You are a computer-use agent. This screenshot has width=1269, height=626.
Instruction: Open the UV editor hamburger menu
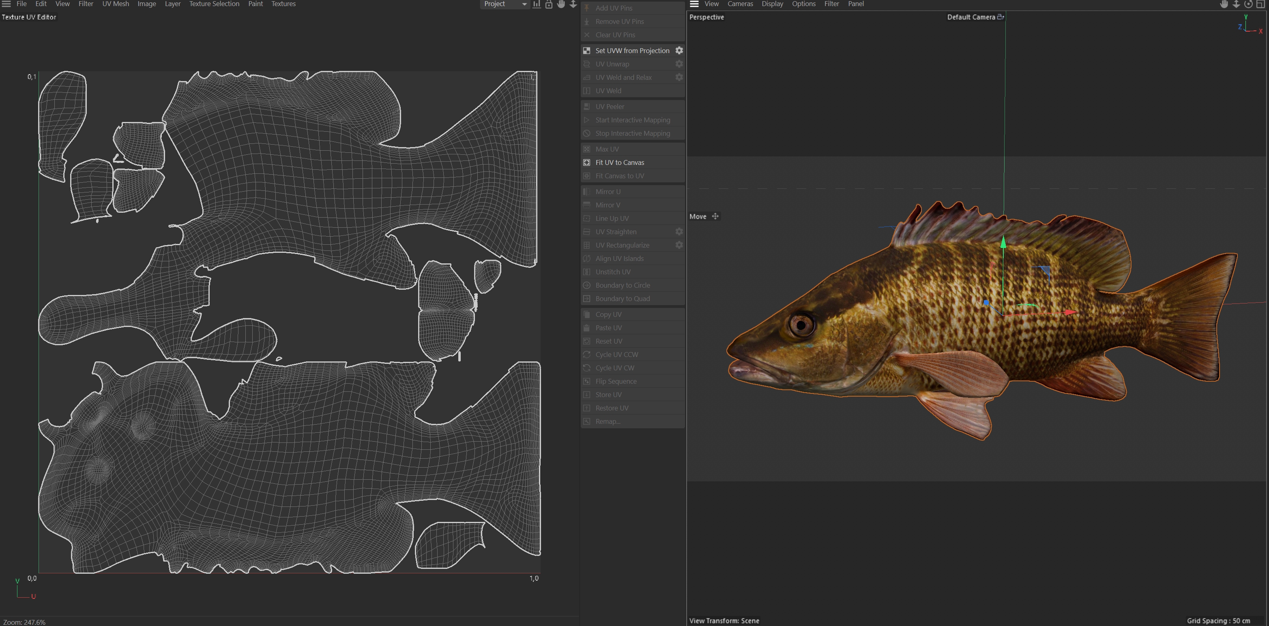[x=6, y=4]
